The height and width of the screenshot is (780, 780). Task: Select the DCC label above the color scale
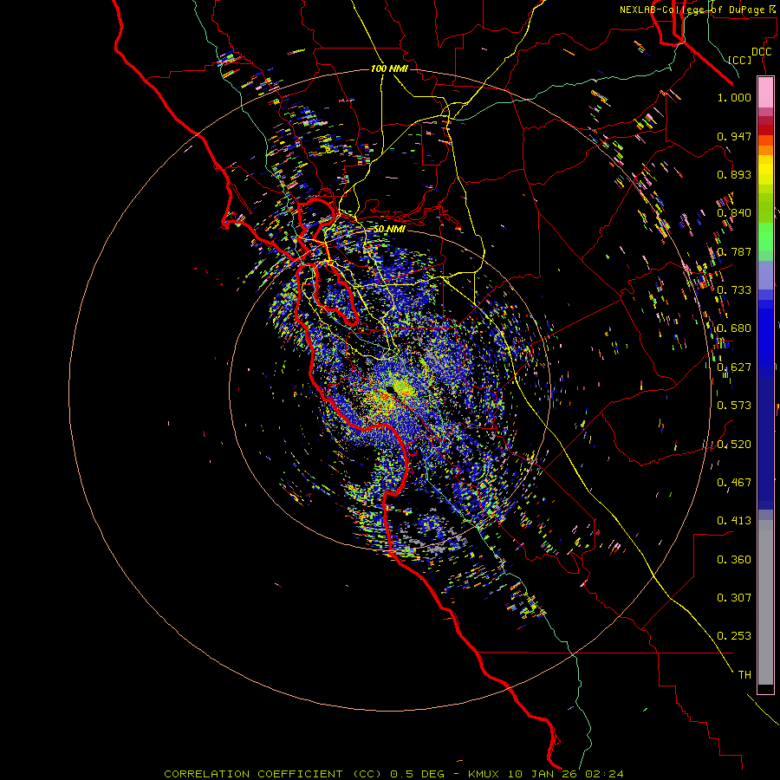click(x=761, y=52)
